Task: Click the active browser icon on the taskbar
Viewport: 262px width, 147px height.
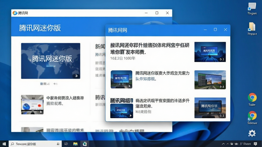Action: click(85, 144)
